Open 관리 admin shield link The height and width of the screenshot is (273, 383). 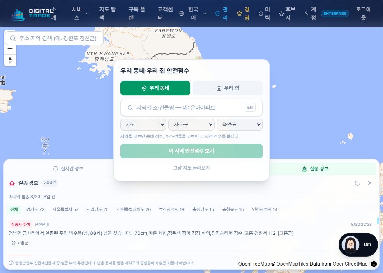pyautogui.click(x=221, y=14)
